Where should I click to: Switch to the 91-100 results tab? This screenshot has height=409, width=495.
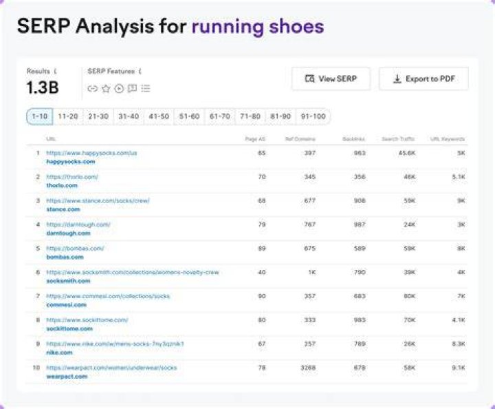pyautogui.click(x=313, y=116)
